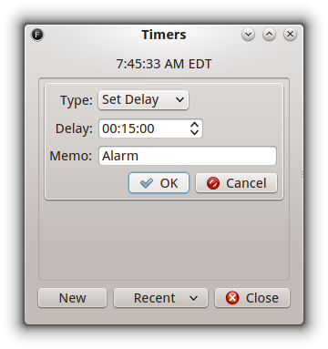Confirm the timer with the OK checkmark button
Viewport: 328px width, 349px height.
tap(159, 183)
